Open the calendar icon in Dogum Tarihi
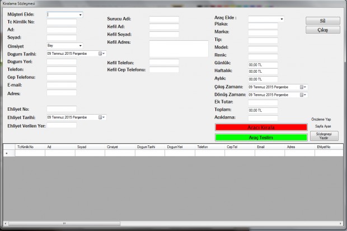 coord(101,54)
